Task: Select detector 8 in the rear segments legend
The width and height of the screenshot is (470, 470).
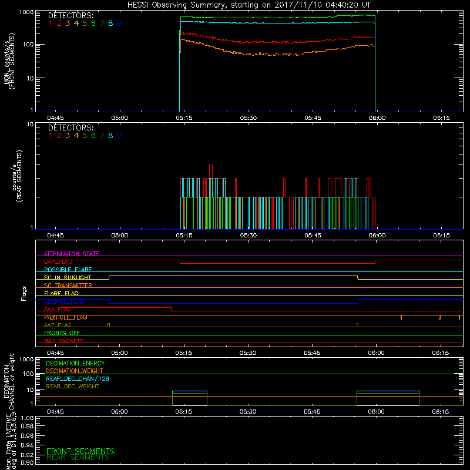Action: tap(110, 136)
